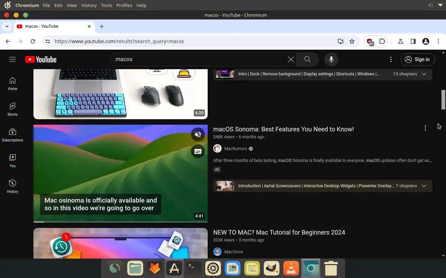Viewport: 446px width, 278px height.
Task: Close the macos - YouTube tab
Action: pyautogui.click(x=89, y=26)
